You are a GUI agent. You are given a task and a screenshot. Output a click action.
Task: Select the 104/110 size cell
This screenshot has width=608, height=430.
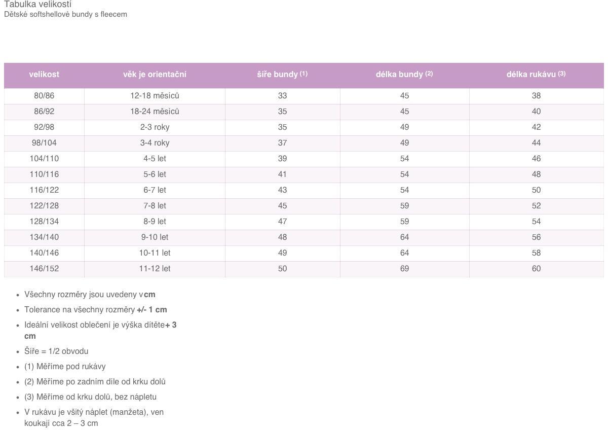44,159
